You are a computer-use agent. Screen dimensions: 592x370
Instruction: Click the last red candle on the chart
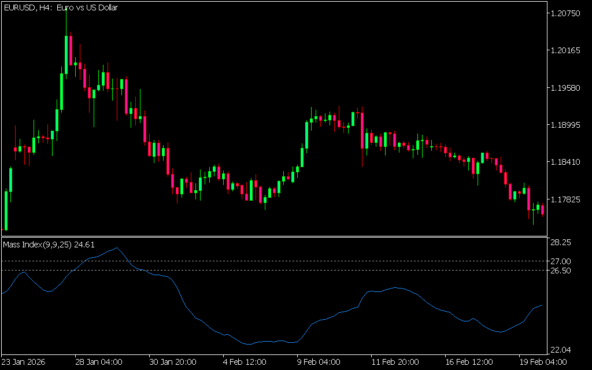(542, 209)
